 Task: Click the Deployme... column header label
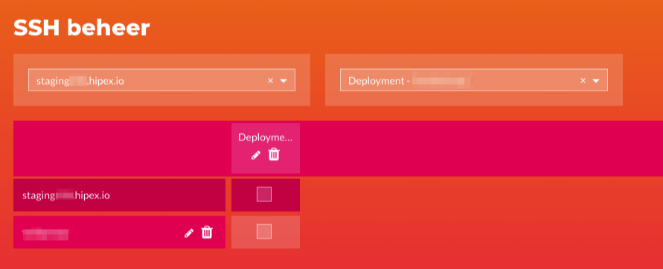(x=266, y=137)
